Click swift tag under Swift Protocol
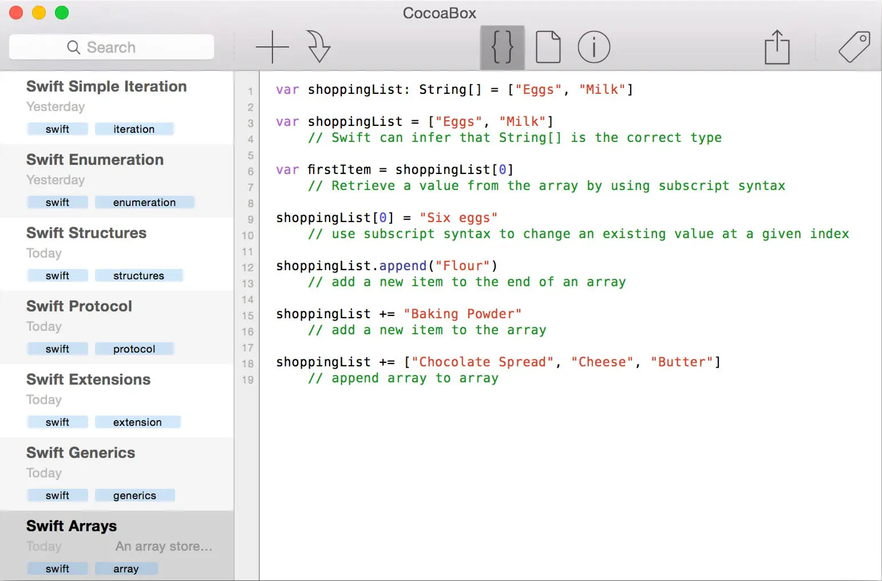882x581 pixels. coord(57,349)
